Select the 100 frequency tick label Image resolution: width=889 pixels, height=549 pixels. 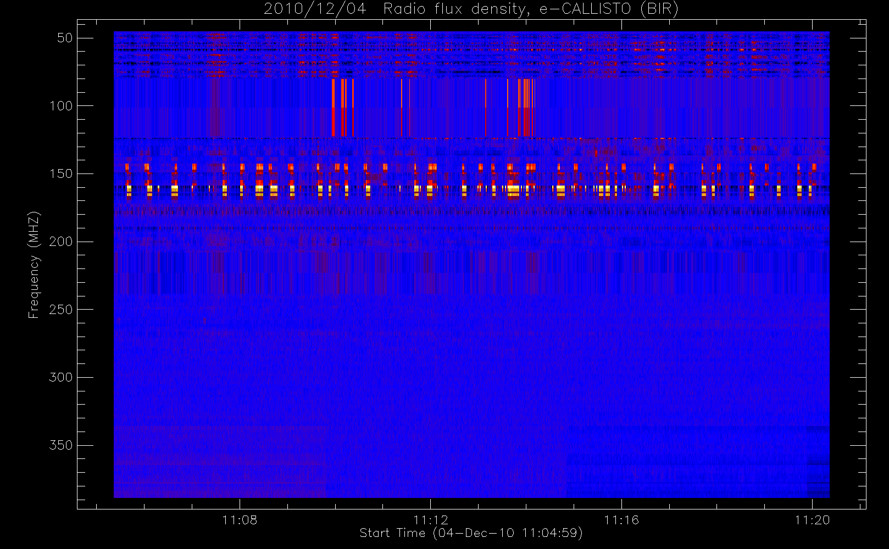tap(61, 106)
